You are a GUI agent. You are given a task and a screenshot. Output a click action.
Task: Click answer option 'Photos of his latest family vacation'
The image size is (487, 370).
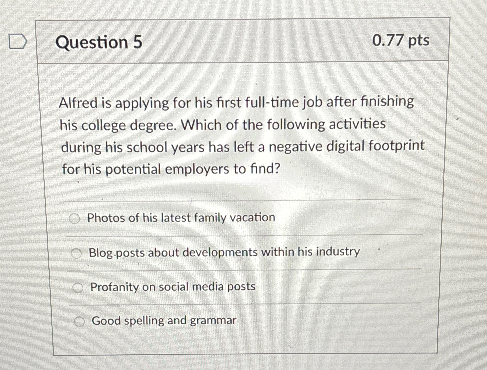pos(181,218)
